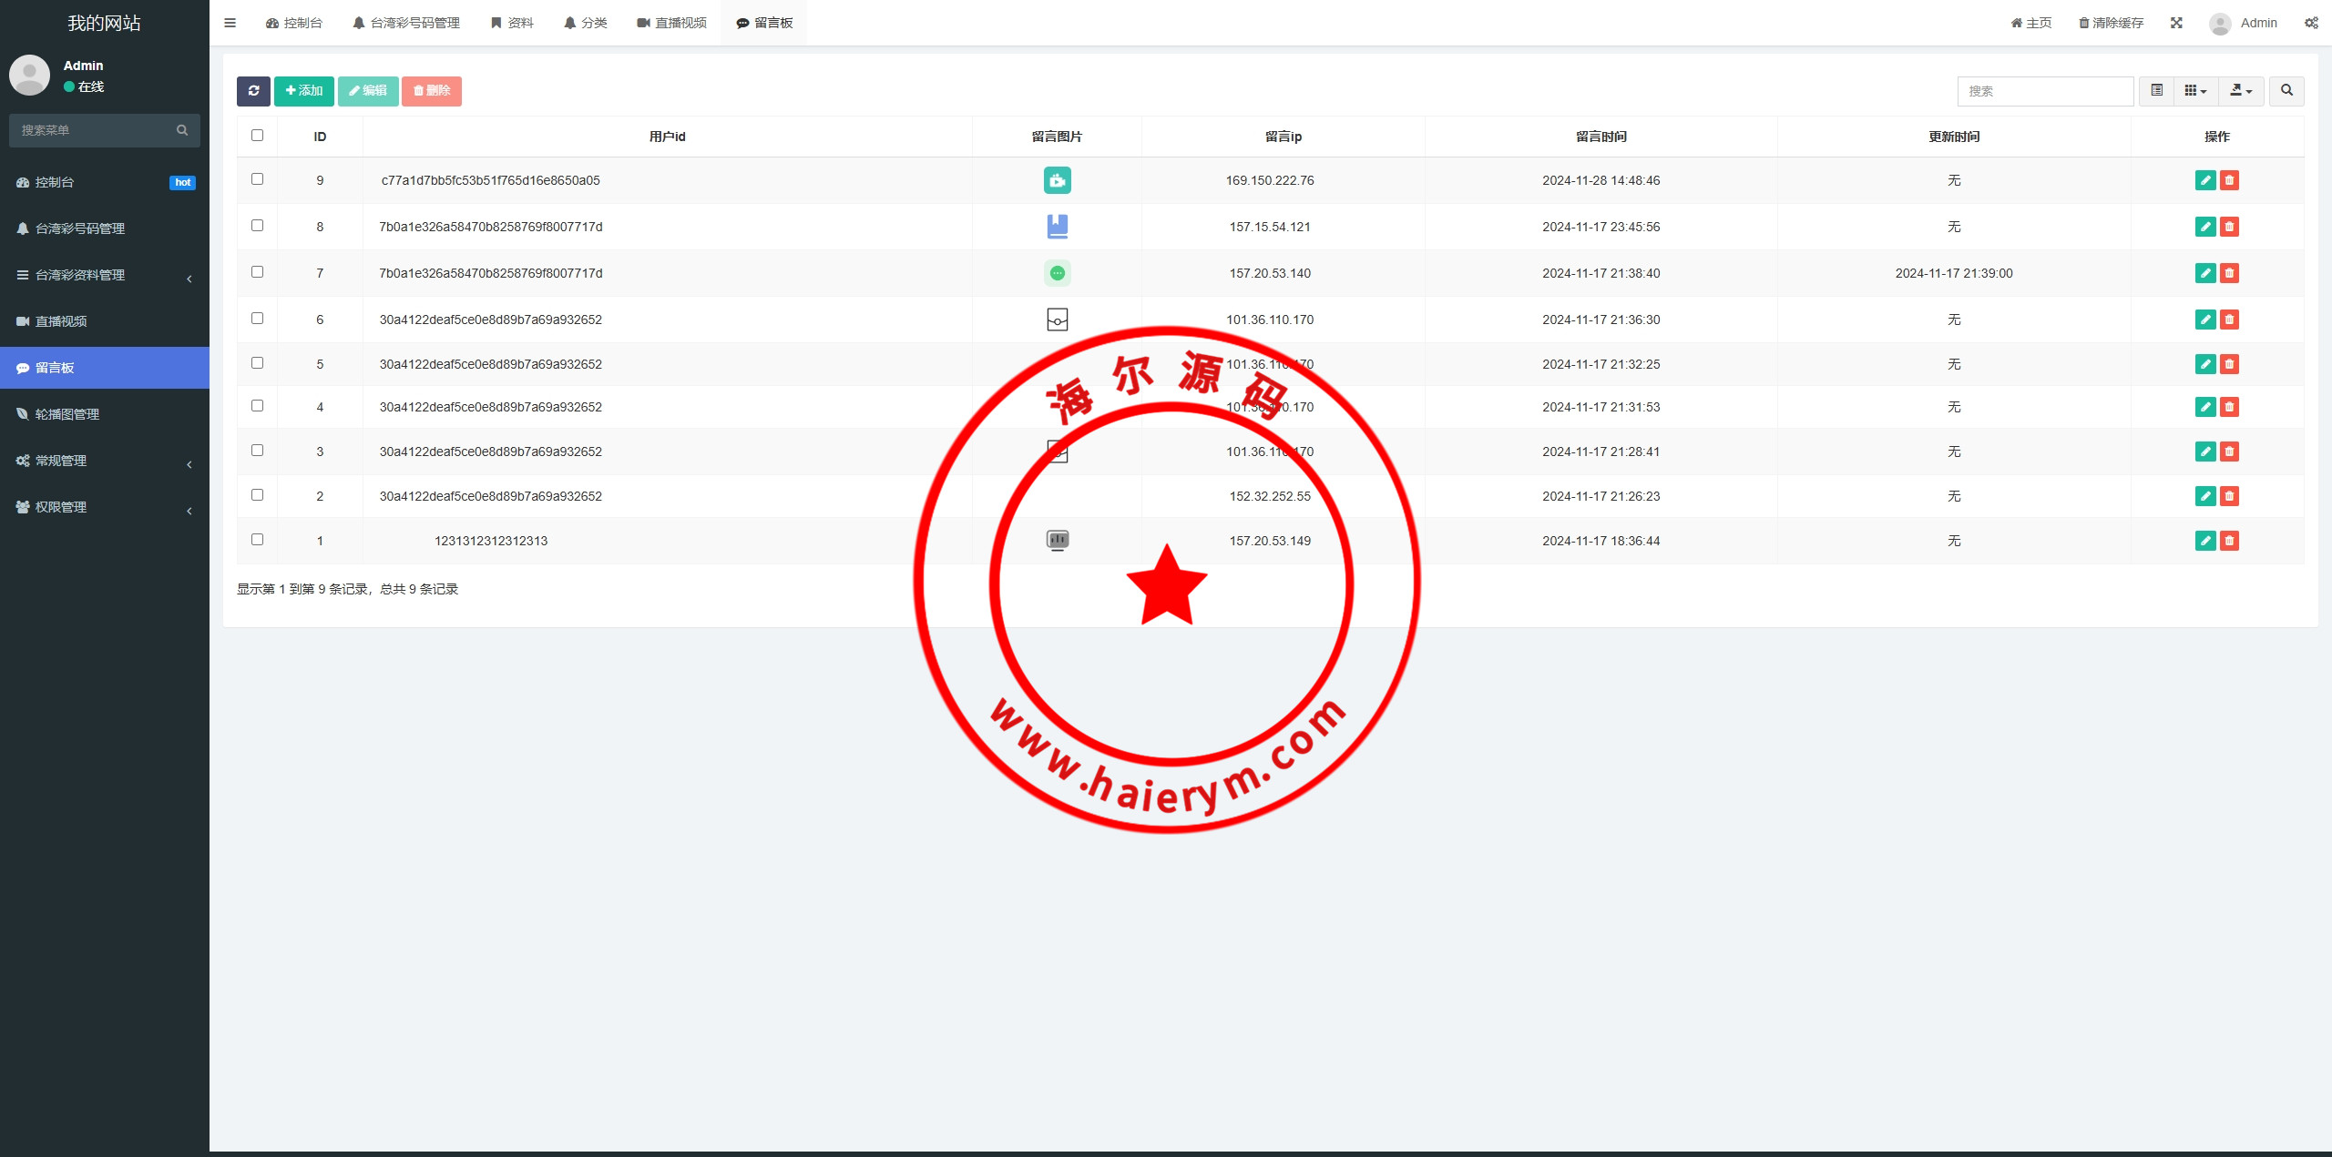Click the search magnifier button beside toolbar
2332x1157 pixels.
tap(2286, 91)
